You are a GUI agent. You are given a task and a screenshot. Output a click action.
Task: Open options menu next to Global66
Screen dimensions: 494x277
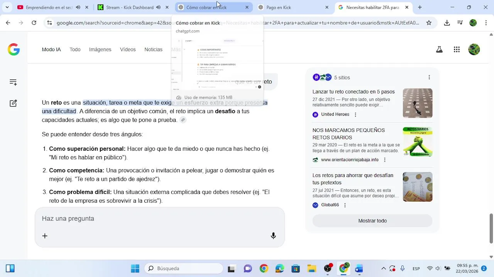pos(345,205)
